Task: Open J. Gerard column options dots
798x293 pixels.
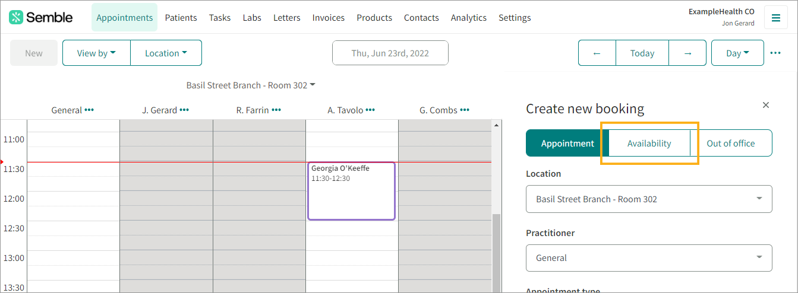Action: [184, 110]
